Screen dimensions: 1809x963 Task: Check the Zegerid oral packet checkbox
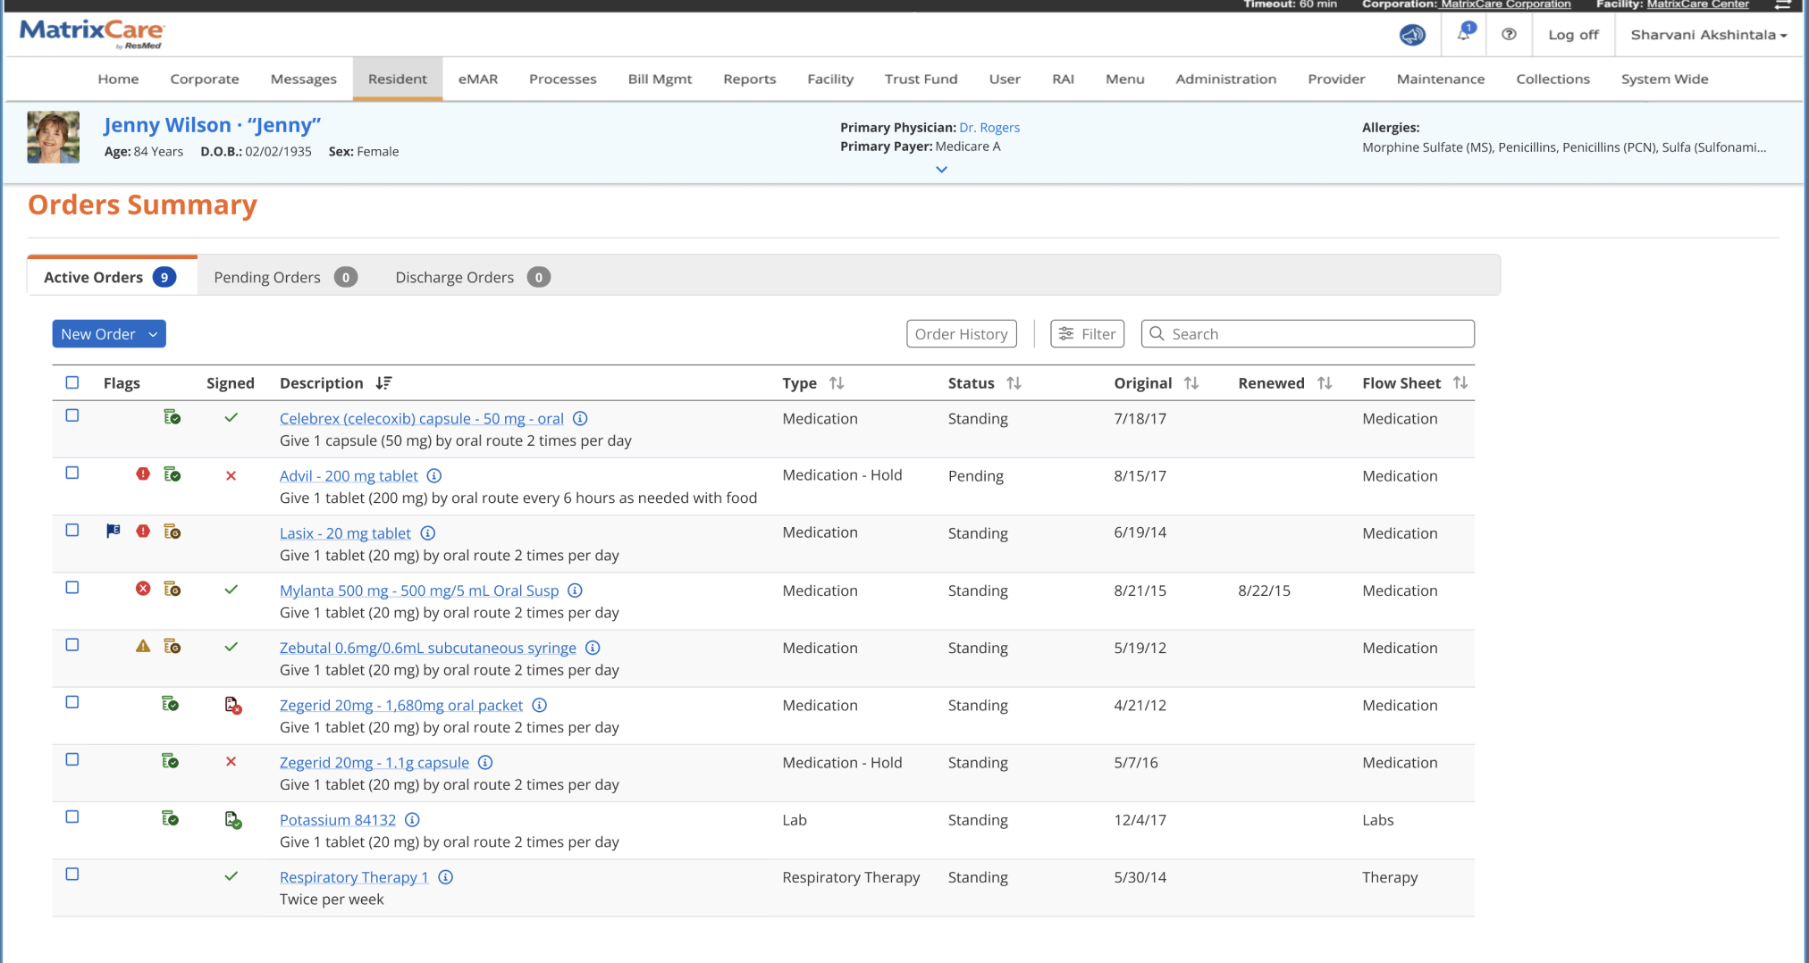pos(72,702)
